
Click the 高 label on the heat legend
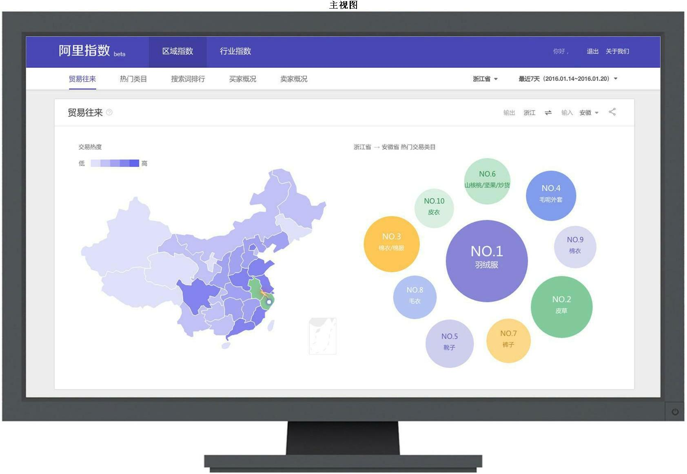pyautogui.click(x=144, y=163)
